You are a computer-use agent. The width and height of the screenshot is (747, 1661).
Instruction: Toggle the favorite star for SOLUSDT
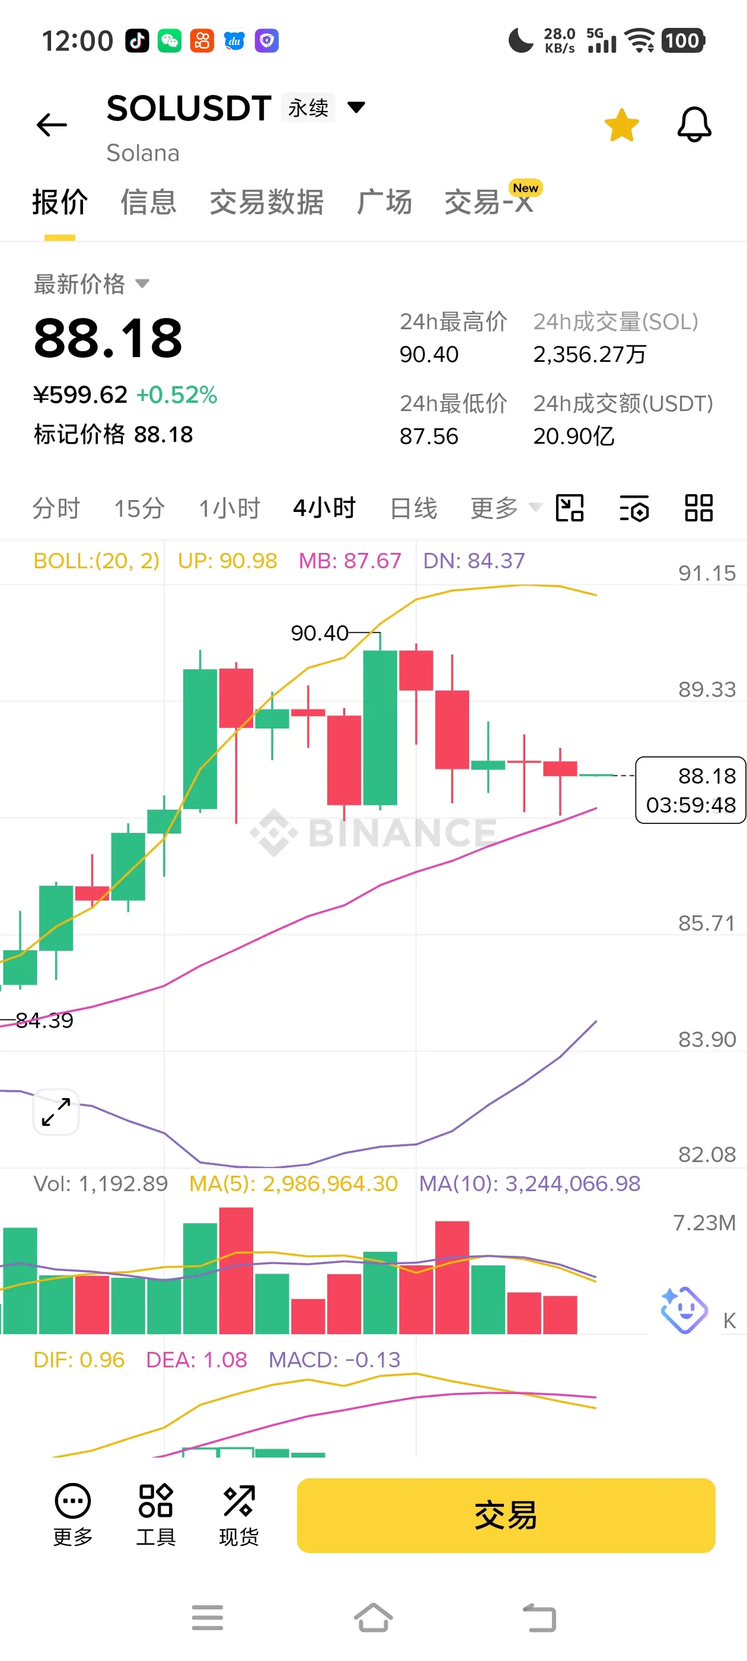pos(621,125)
